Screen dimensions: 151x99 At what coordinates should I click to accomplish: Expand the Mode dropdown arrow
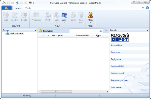coord(91,23)
